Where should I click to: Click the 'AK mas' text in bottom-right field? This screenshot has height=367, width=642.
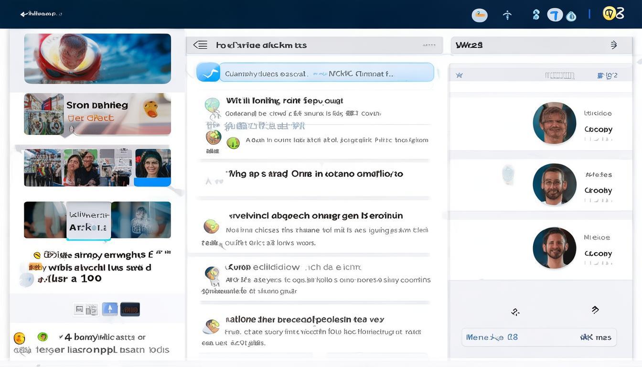(x=595, y=337)
